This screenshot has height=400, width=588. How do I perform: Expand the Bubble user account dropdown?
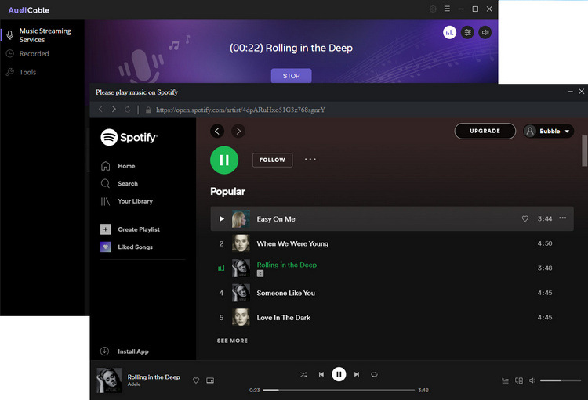click(x=549, y=131)
